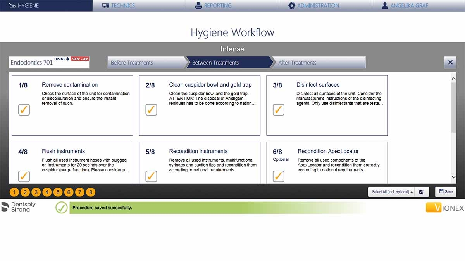Click the Reporting printer icon
The image size is (465, 261).
pyautogui.click(x=198, y=6)
